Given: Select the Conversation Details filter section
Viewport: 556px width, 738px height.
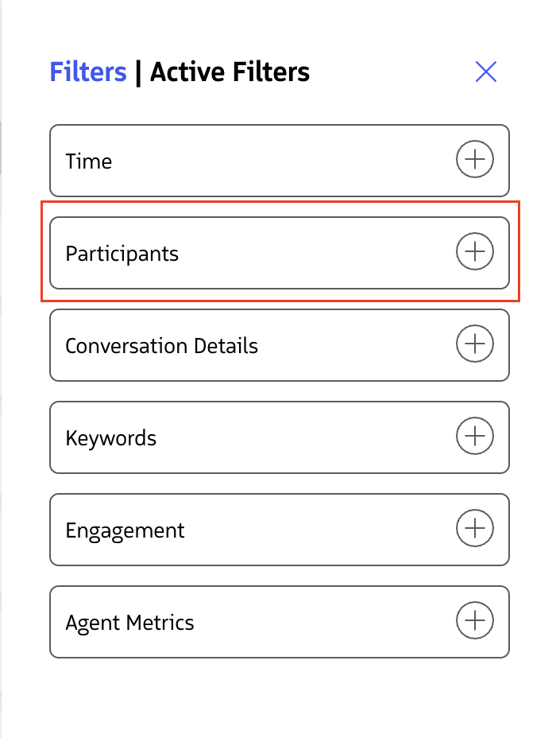Looking at the screenshot, I should (x=279, y=344).
